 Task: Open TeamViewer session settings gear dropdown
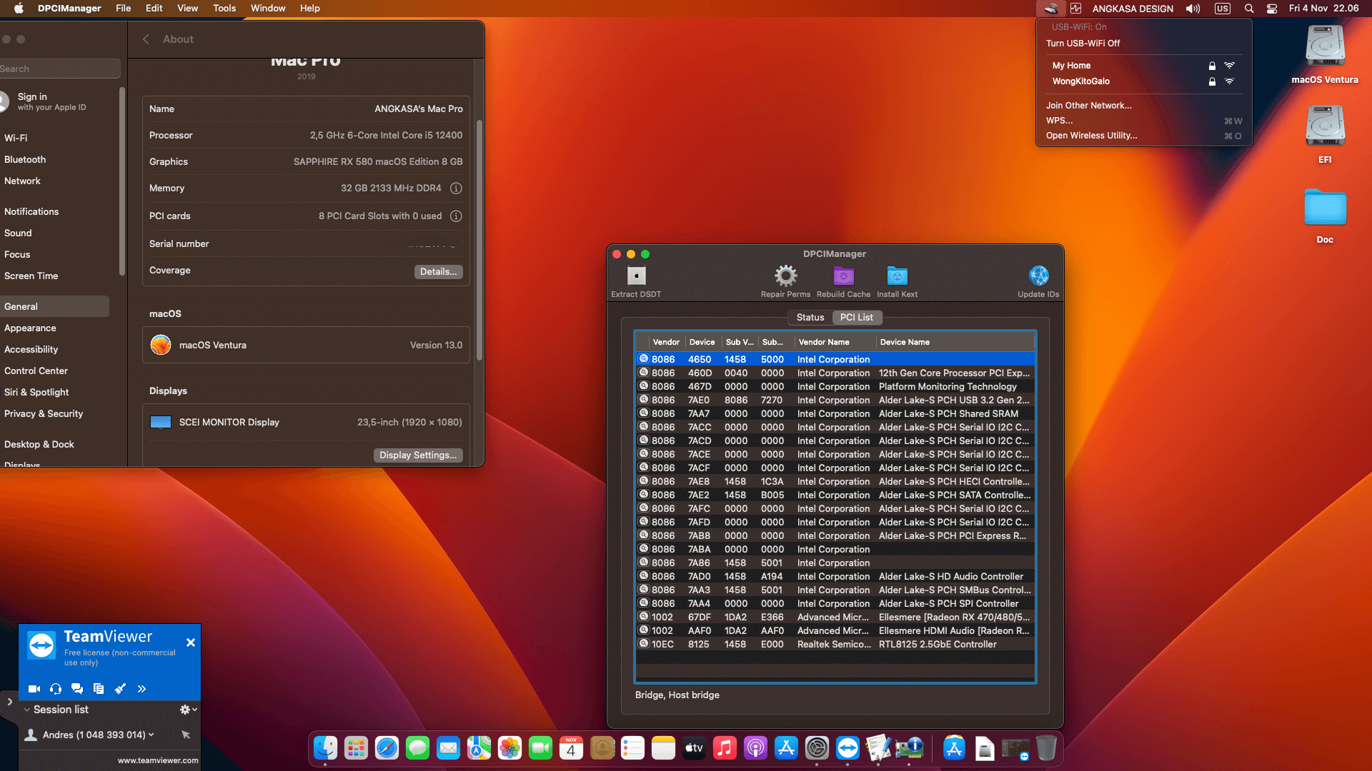pyautogui.click(x=189, y=710)
